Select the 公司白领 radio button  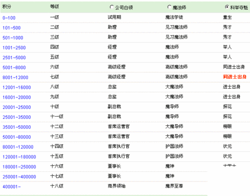[111, 7]
